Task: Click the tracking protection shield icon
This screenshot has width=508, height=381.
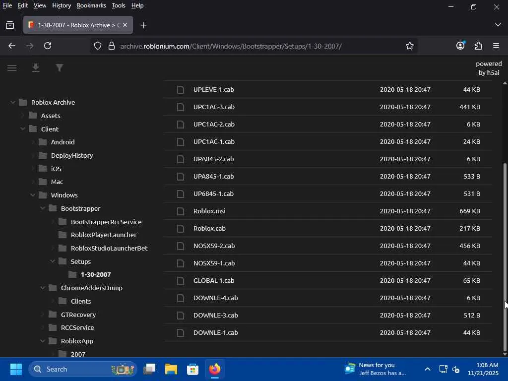Action: pos(98,46)
